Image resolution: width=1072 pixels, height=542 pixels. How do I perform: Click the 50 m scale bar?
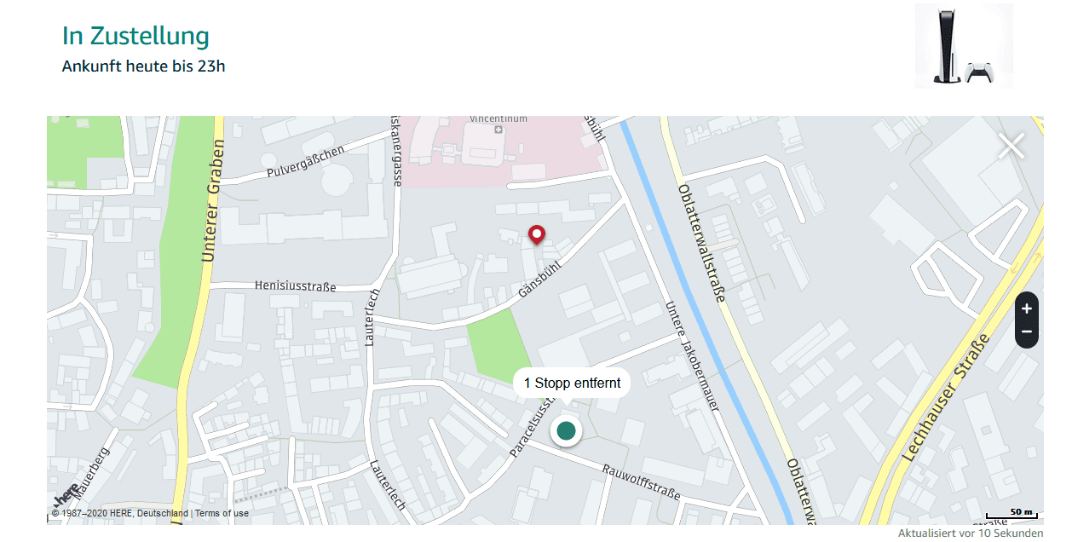point(1011,513)
